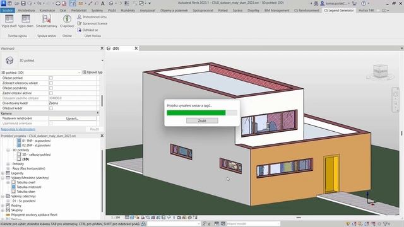
Task: Open the 3D pohled type selector dropdown
Action: point(102,61)
